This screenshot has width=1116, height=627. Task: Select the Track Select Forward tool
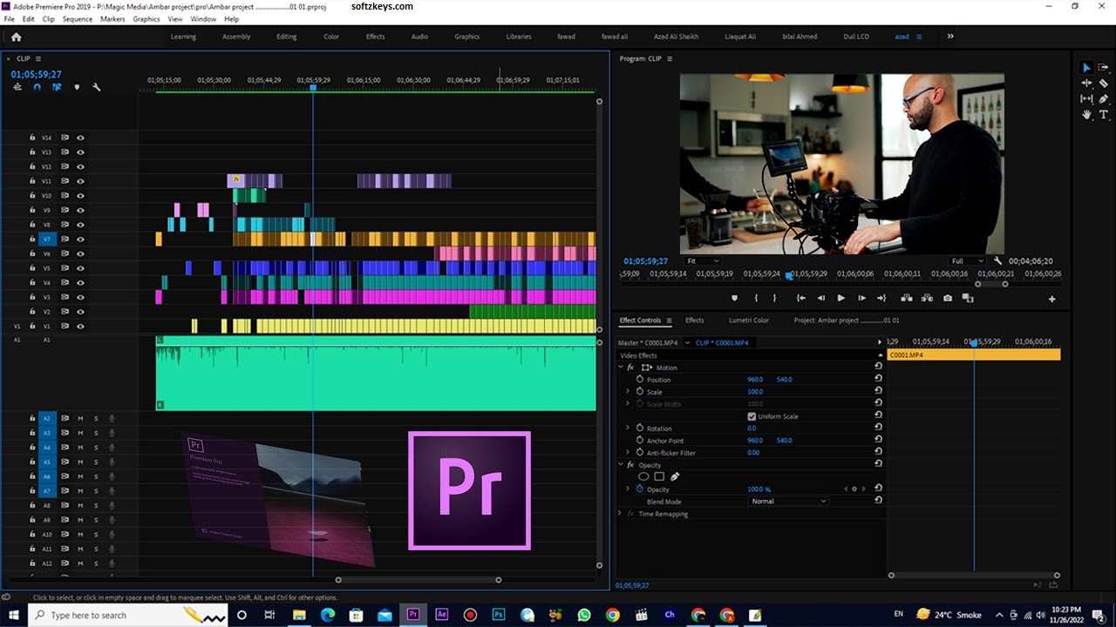pos(1103,68)
